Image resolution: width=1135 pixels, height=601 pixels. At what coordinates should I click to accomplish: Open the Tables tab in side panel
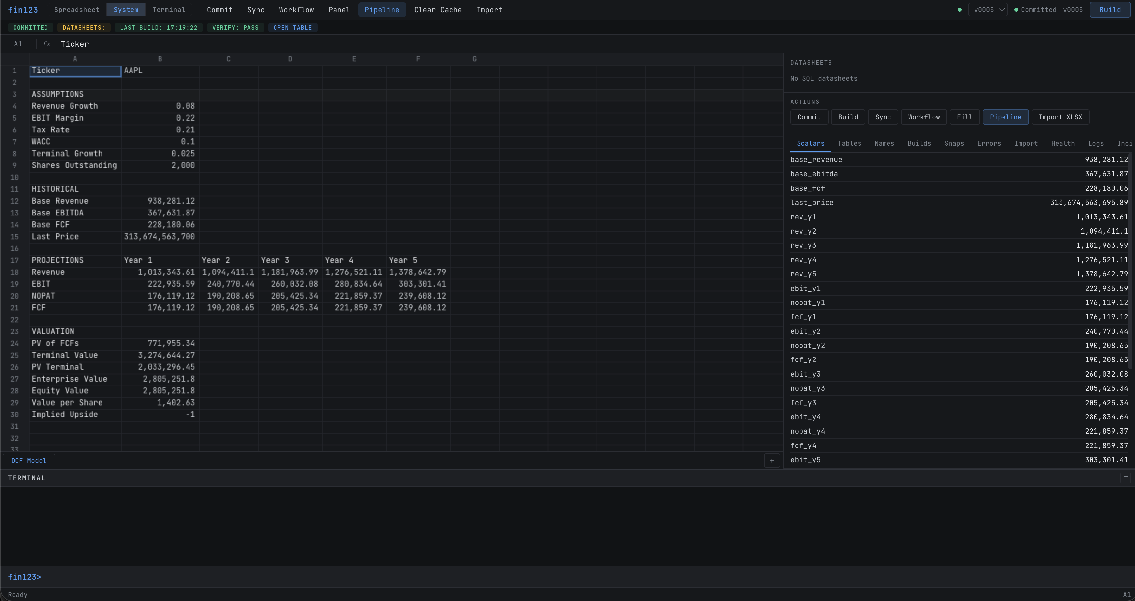click(849, 144)
